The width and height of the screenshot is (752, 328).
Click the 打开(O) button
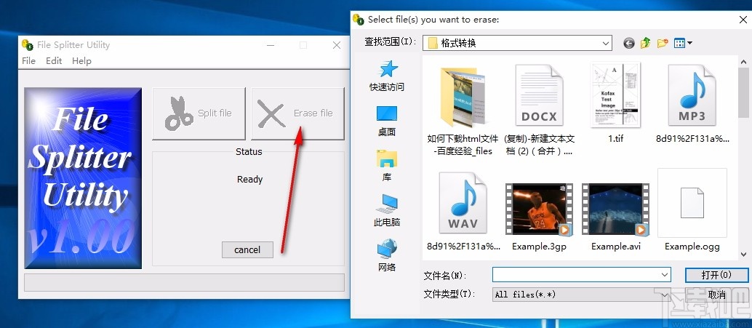716,275
